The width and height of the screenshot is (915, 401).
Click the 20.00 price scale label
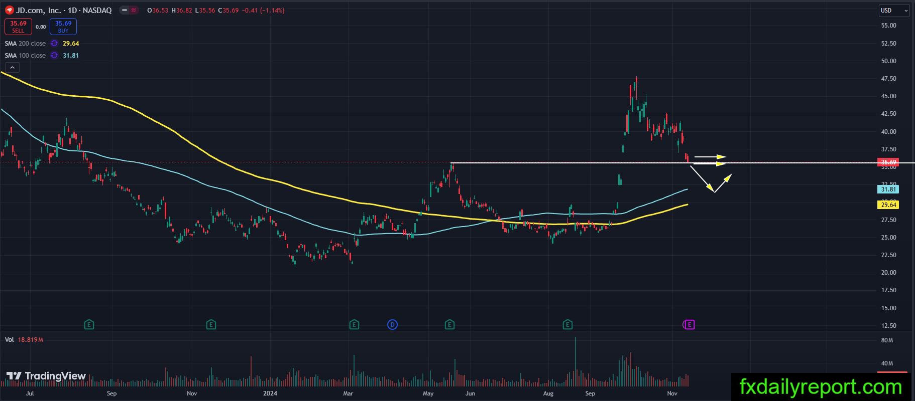(x=888, y=273)
